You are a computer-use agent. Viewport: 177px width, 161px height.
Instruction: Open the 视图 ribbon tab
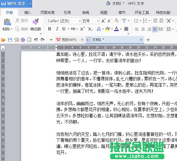(x=104, y=12)
